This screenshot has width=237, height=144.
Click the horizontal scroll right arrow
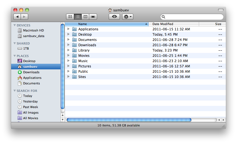(x=223, y=120)
